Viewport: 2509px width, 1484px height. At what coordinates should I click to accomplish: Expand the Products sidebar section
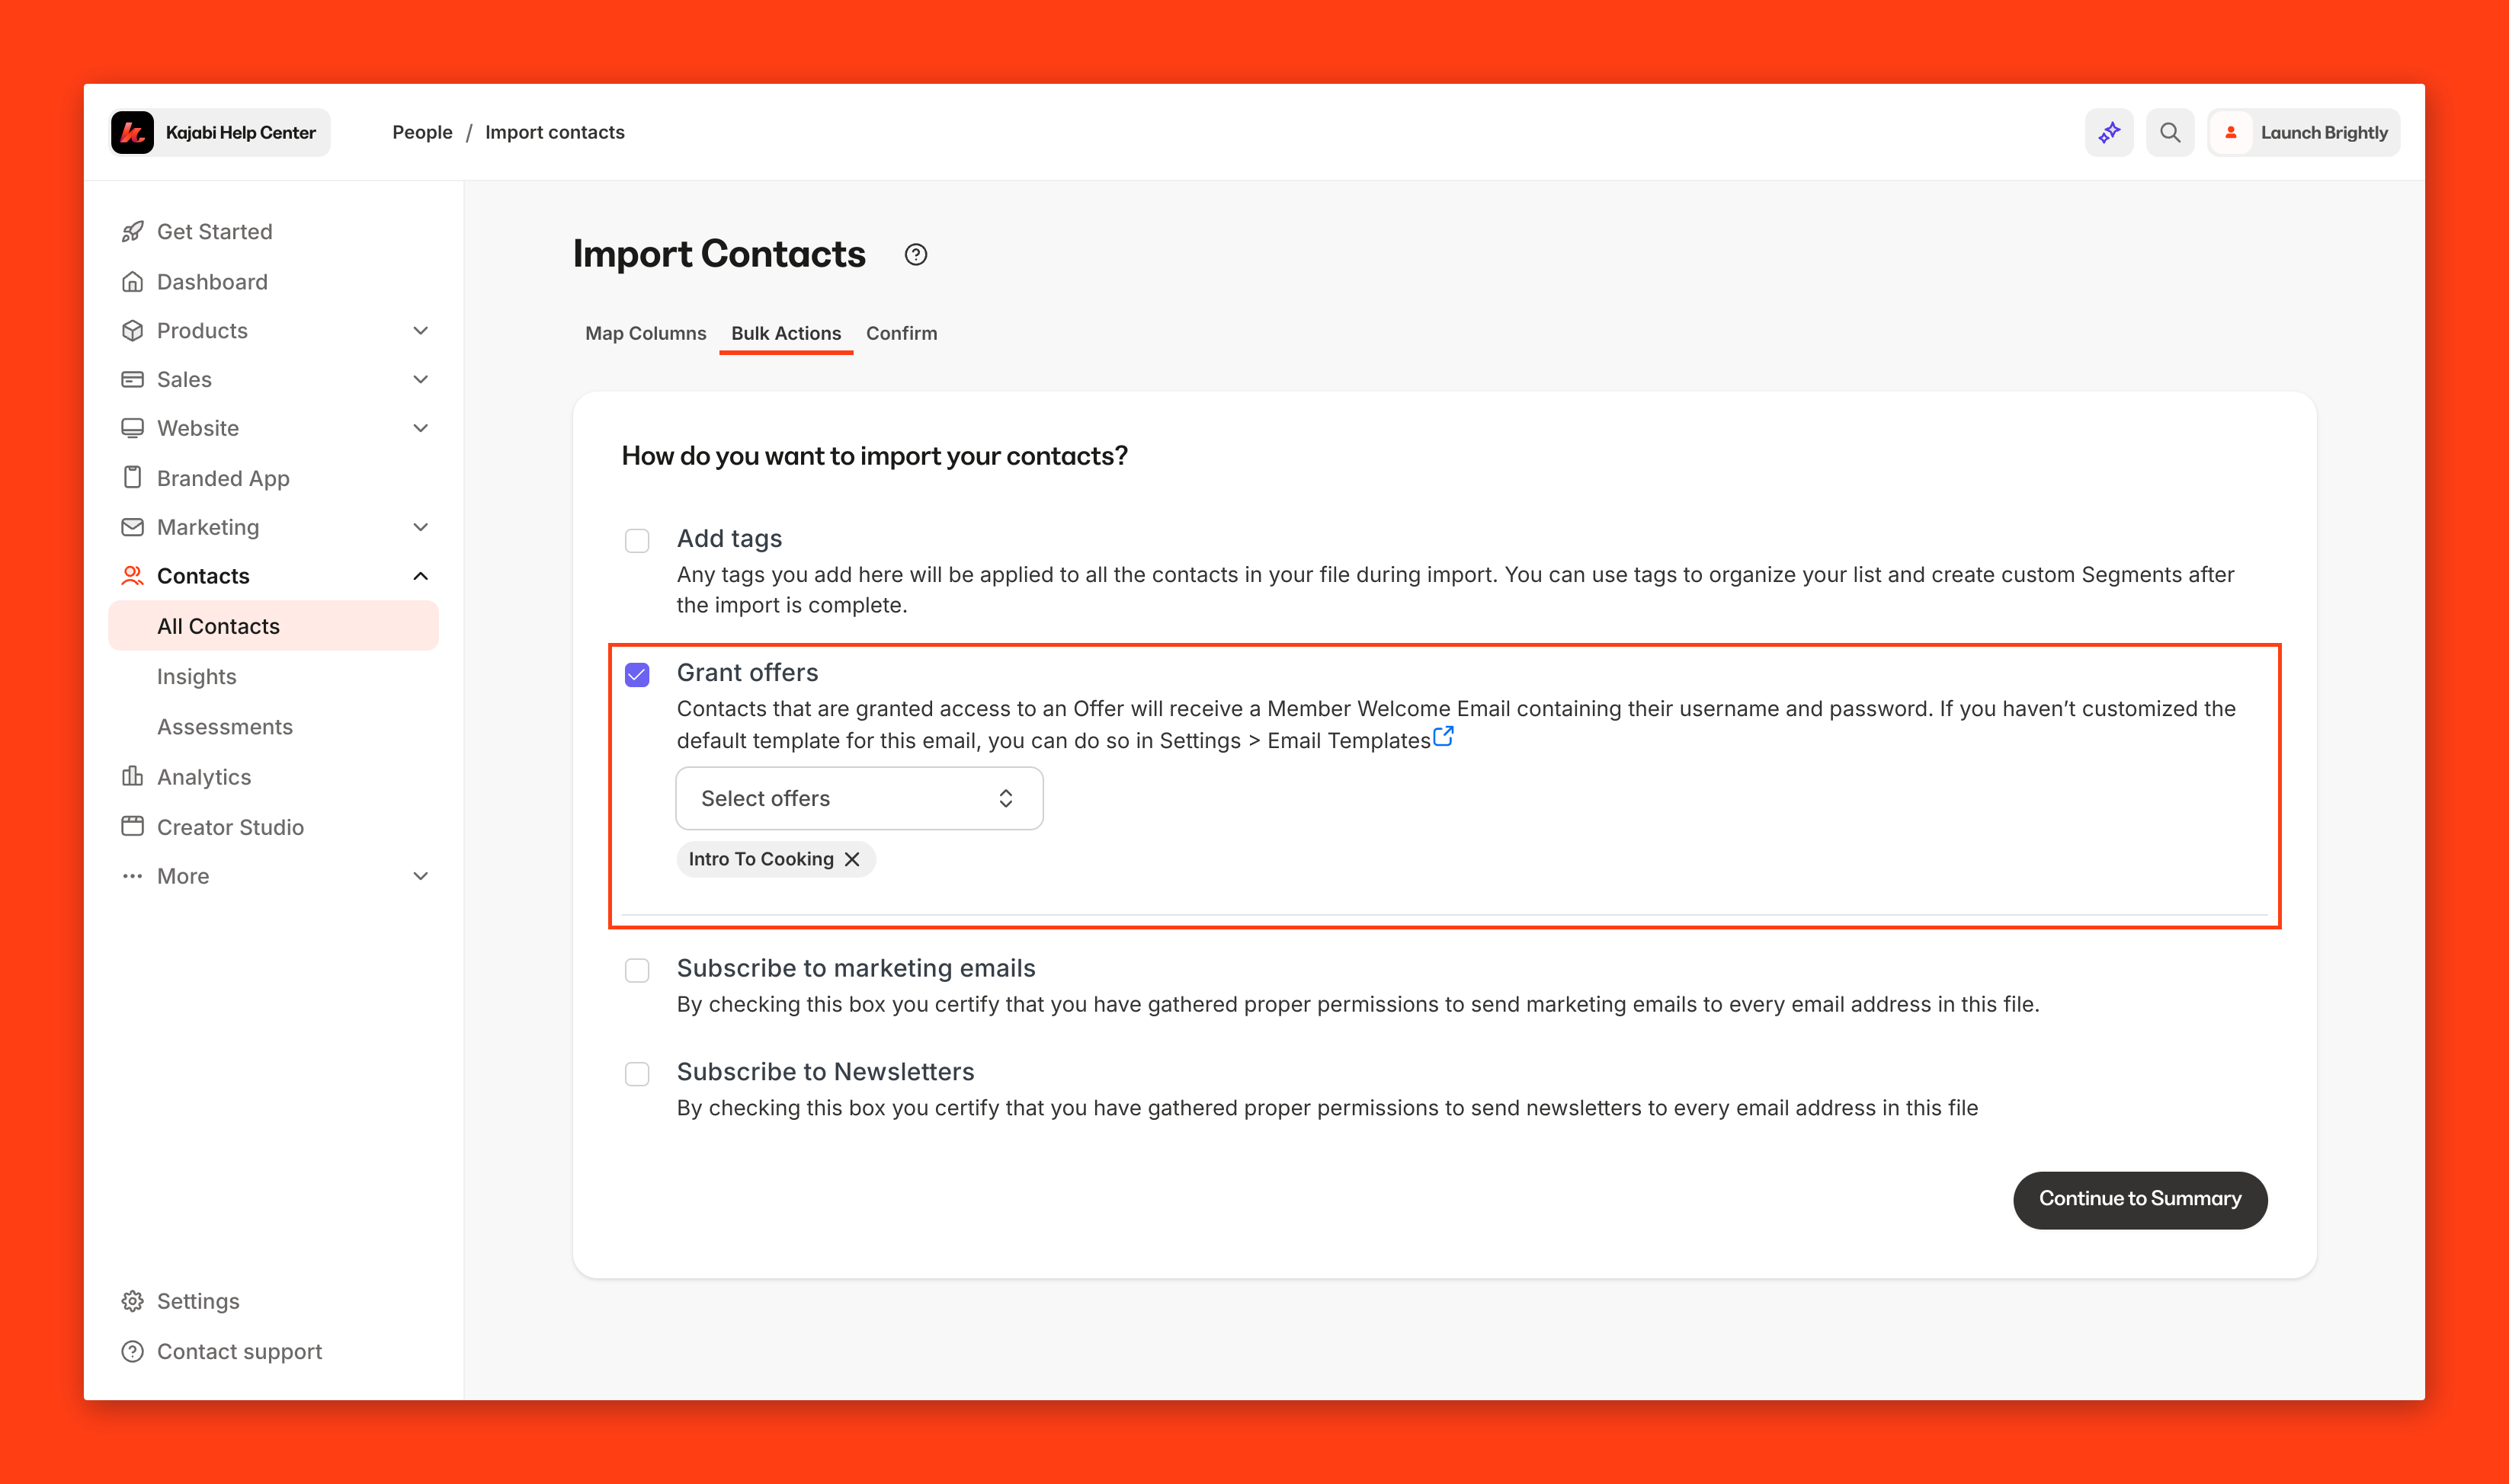click(x=420, y=331)
